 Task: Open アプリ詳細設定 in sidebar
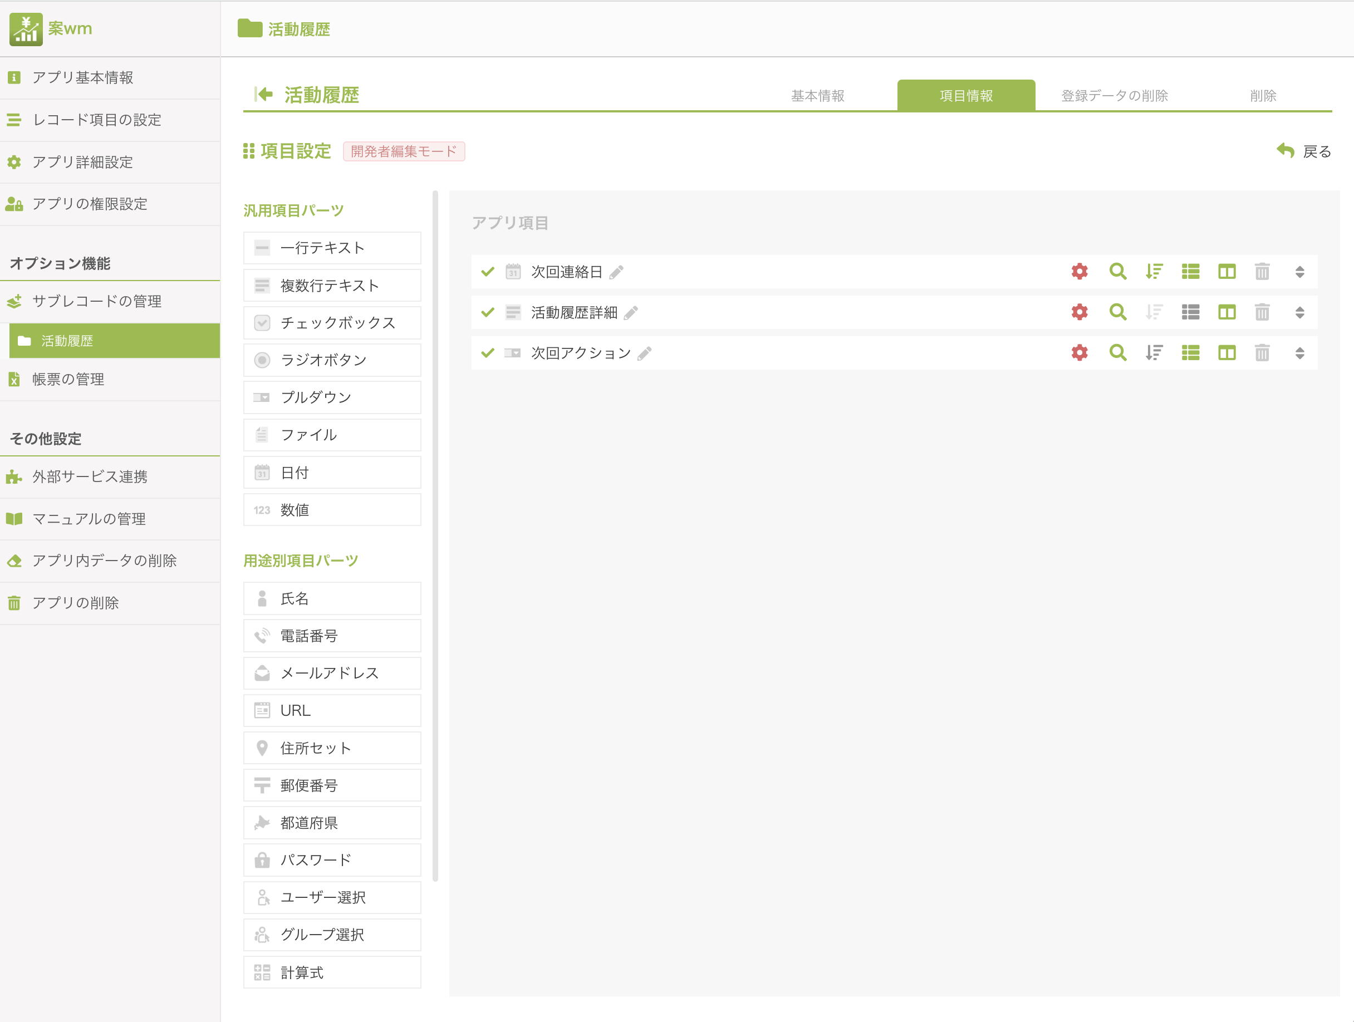coord(110,162)
